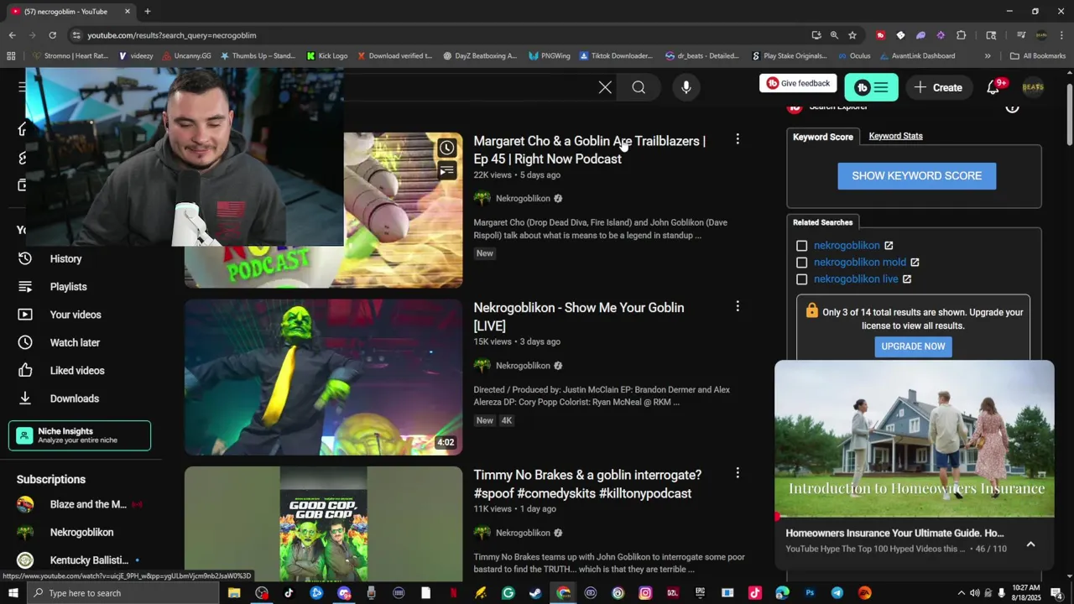Click the Create button
This screenshot has width=1074, height=604.
[x=938, y=87]
